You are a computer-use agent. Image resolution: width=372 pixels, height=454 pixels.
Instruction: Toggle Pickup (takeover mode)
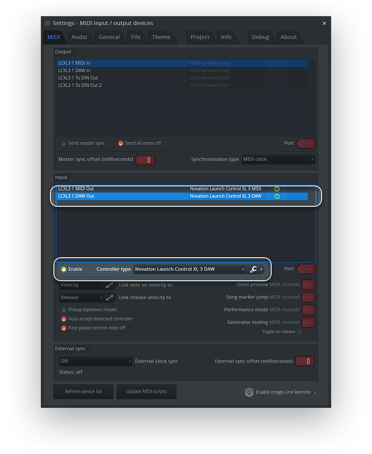pos(63,310)
